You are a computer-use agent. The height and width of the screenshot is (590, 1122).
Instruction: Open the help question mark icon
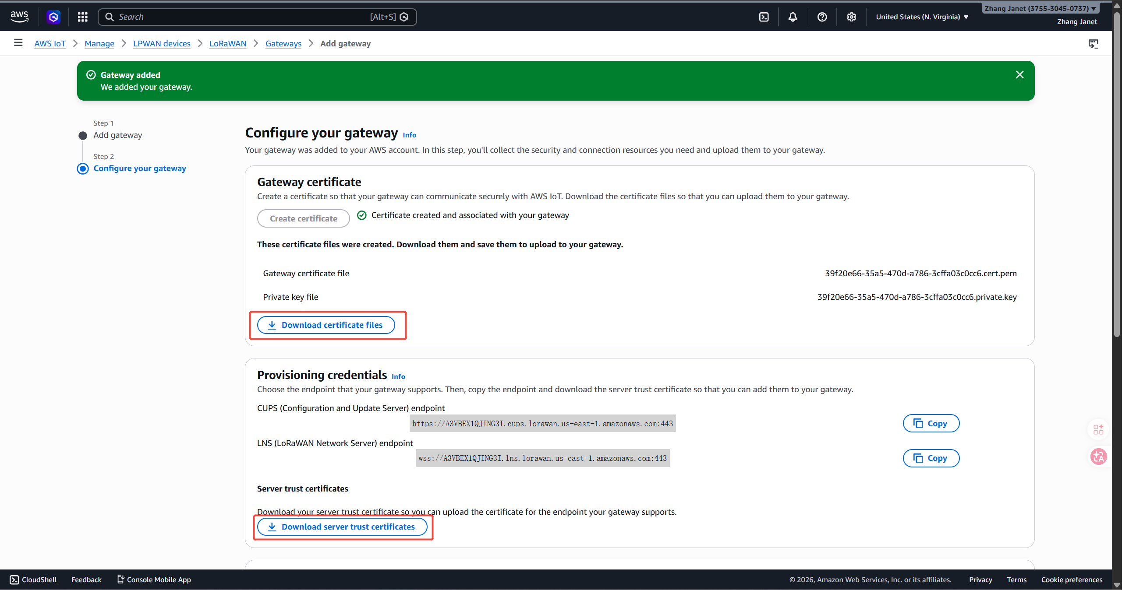click(x=822, y=17)
